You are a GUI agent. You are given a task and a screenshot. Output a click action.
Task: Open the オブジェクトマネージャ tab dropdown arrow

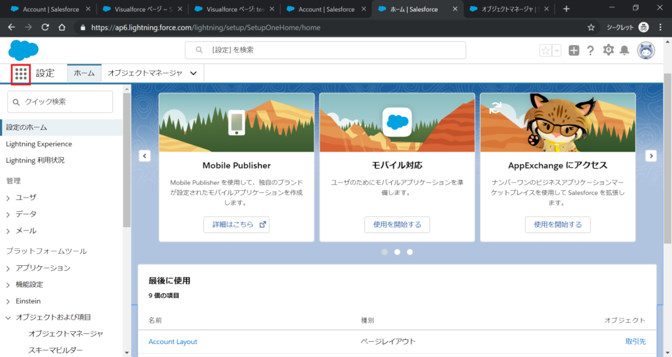[193, 73]
